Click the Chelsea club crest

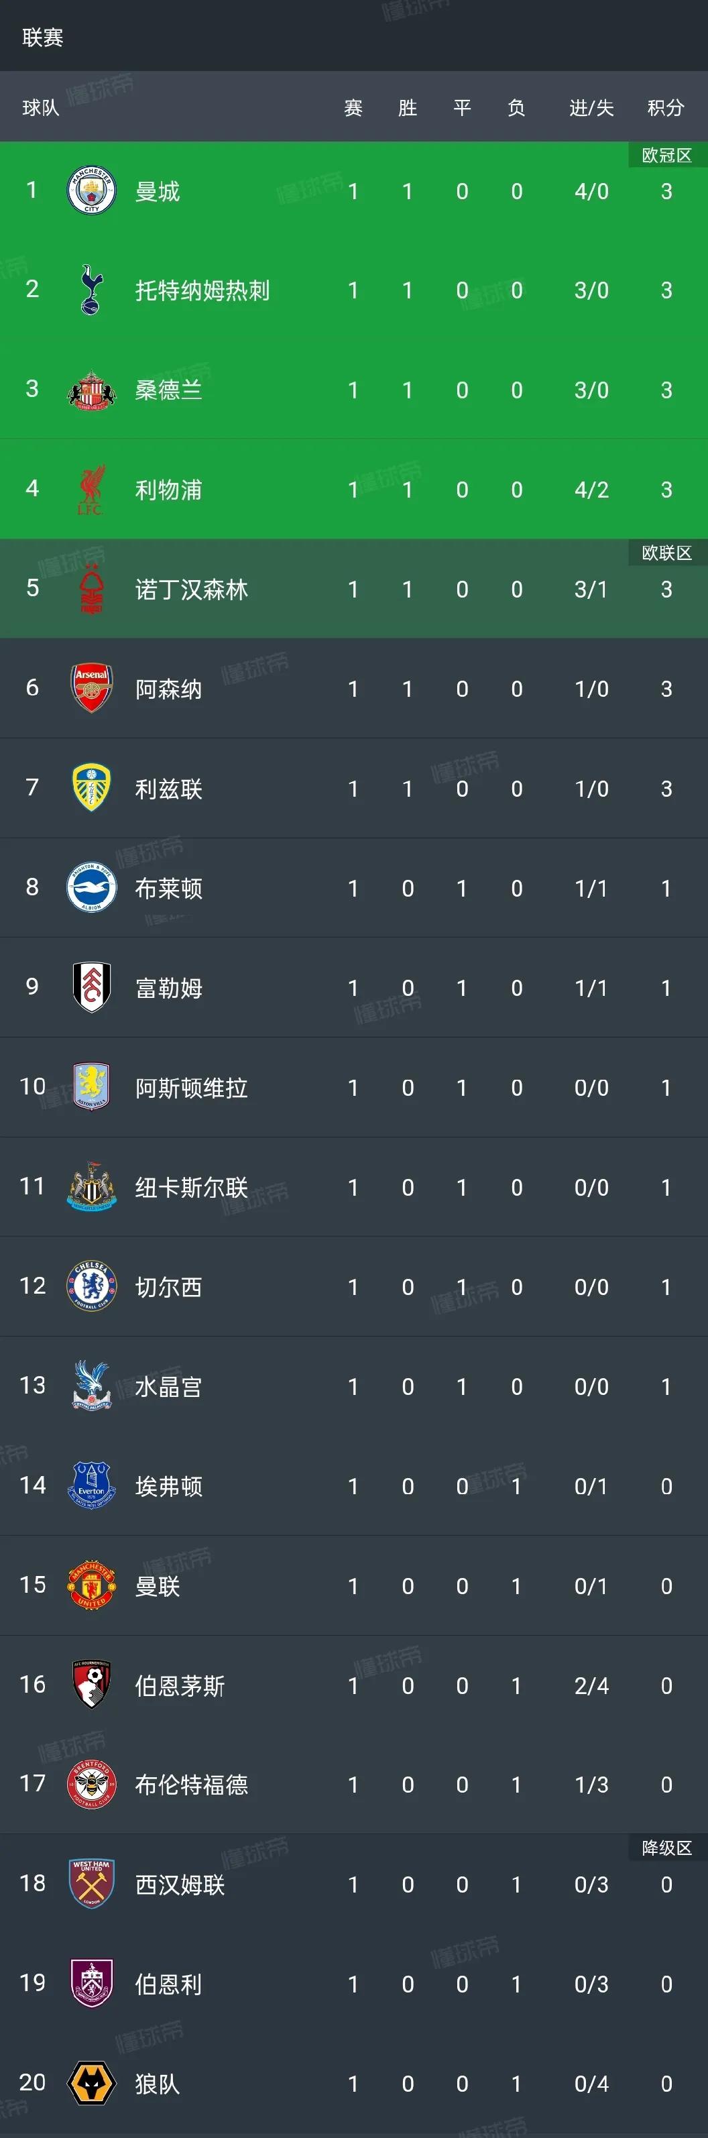pos(91,1286)
